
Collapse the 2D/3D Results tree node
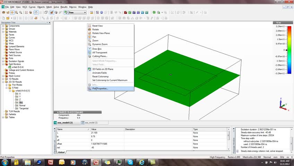coord(3,82)
